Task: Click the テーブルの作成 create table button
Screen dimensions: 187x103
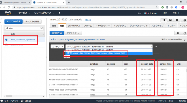Action: click(14, 21)
